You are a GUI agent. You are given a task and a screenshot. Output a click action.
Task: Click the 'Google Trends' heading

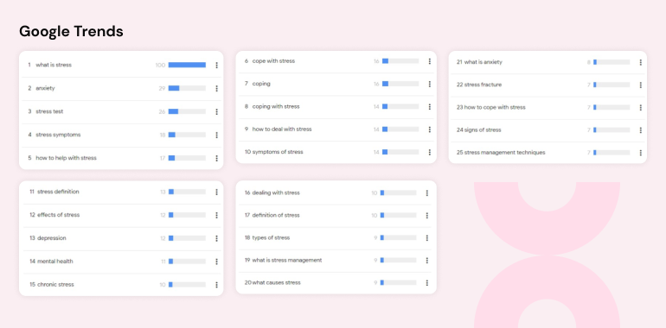[x=71, y=31]
